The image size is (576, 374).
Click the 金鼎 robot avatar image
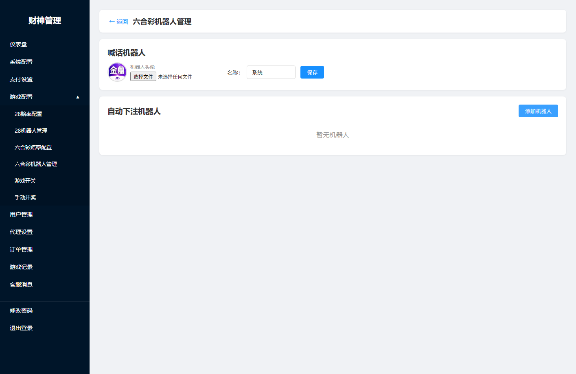117,72
